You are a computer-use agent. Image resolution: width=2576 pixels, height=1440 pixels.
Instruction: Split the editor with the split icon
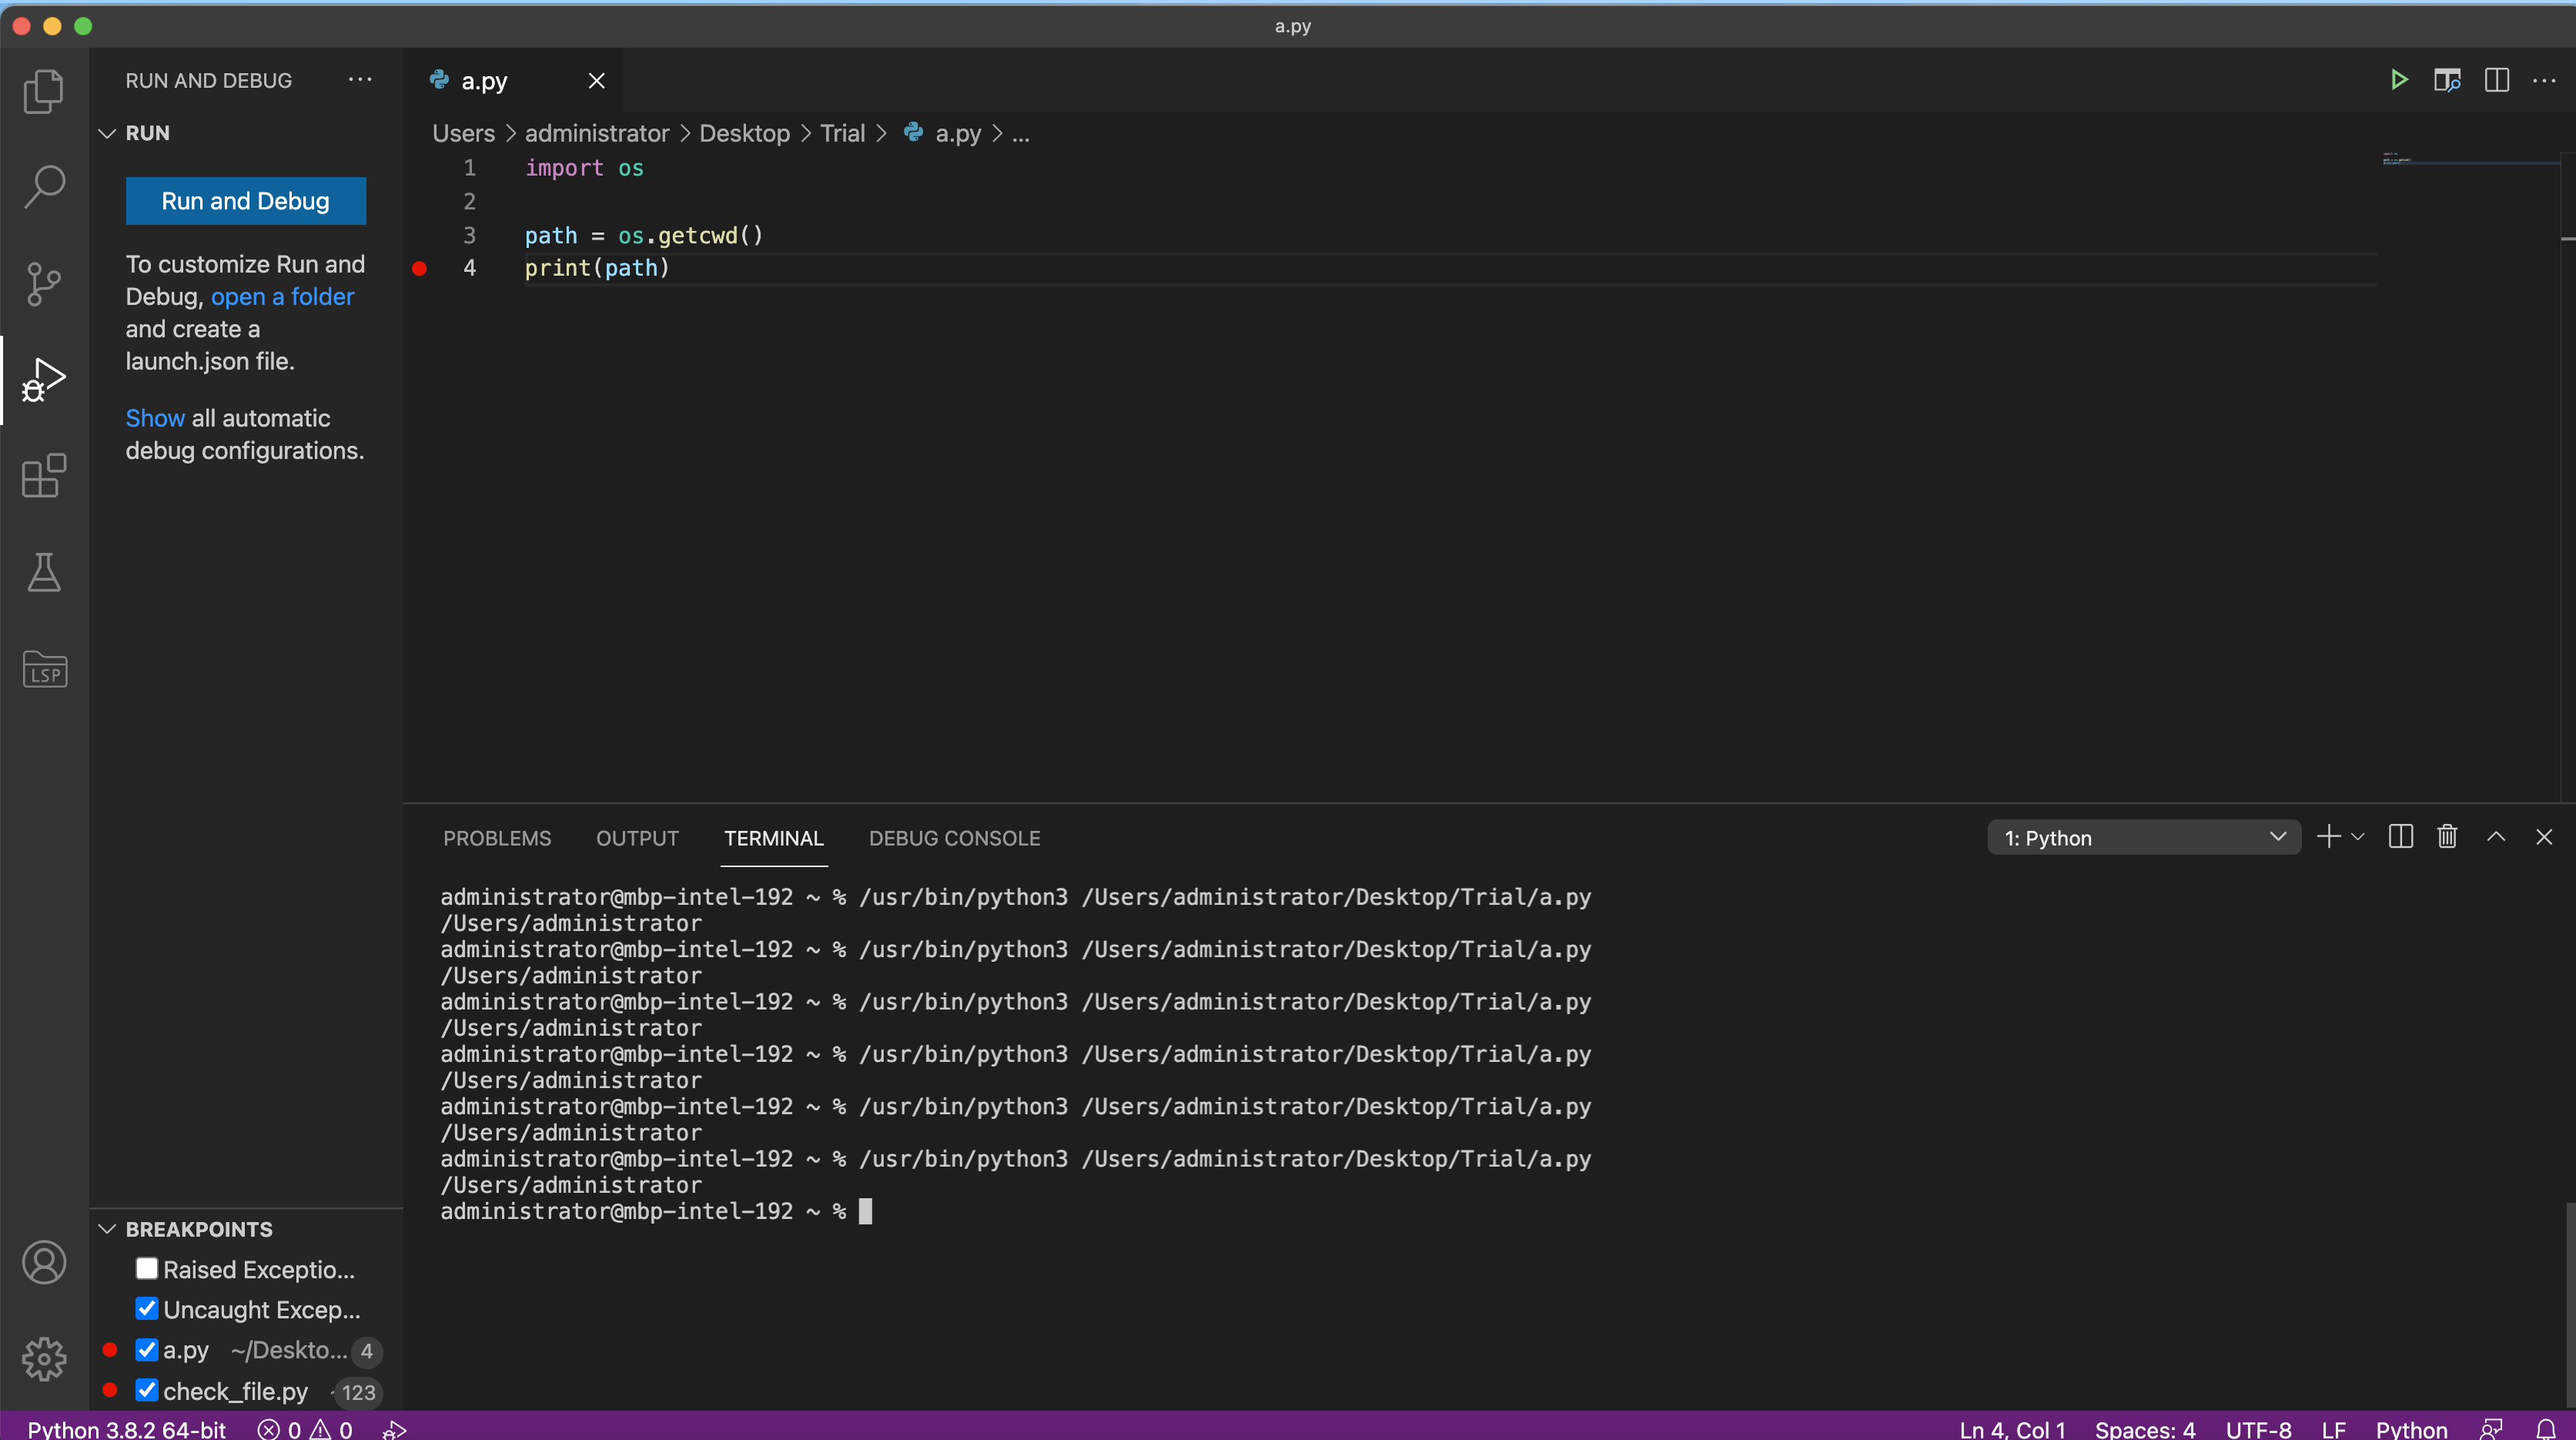[2497, 80]
